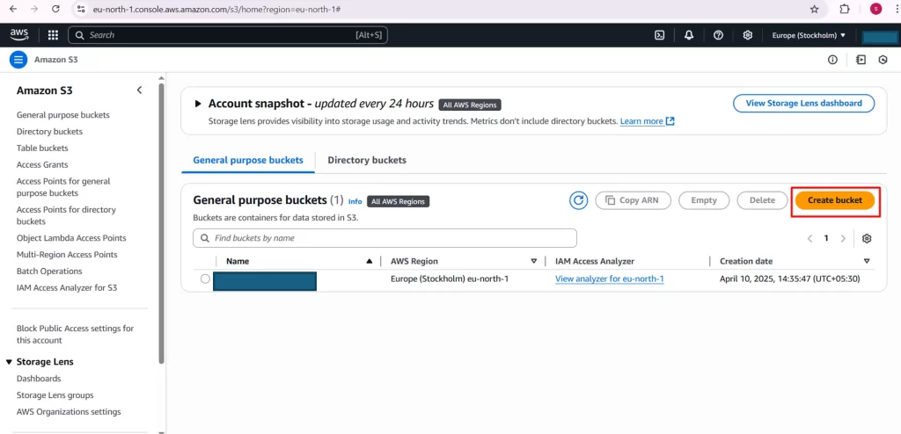Click the Copy ARN button
Viewport: 901px width, 434px height.
pyautogui.click(x=634, y=200)
